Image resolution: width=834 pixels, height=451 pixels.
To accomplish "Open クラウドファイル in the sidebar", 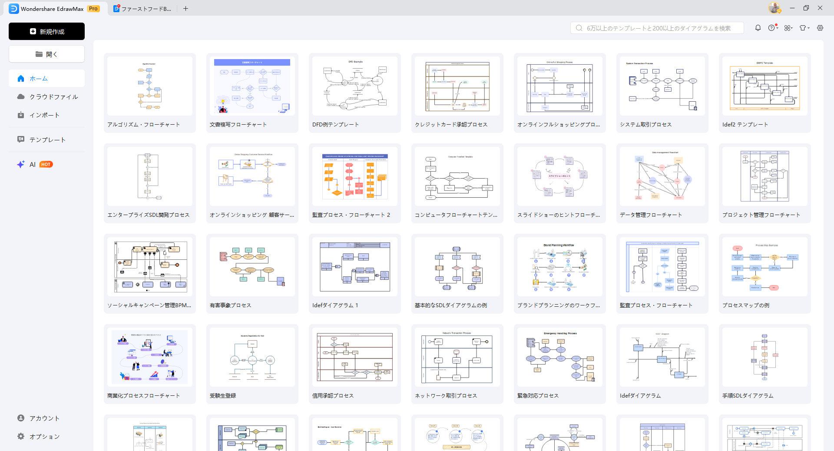I will 46,97.
